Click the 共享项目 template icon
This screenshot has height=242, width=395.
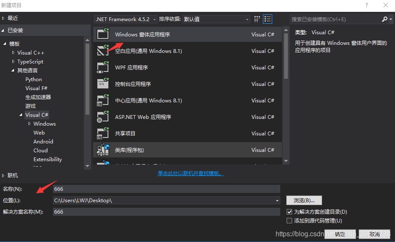point(103,133)
